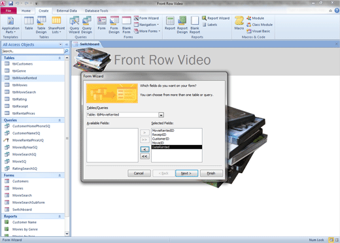The image size is (340, 243).
Task: Select the DateRented field in Selected Fields
Action: (x=177, y=147)
